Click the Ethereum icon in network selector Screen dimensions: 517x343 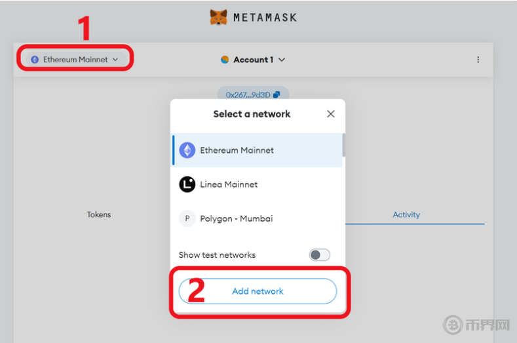pyautogui.click(x=35, y=60)
